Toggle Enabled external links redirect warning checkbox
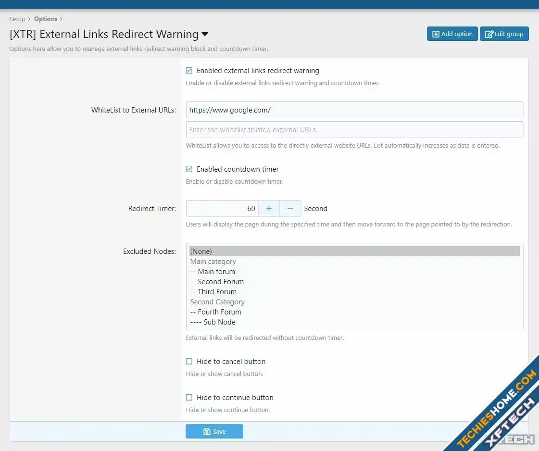The height and width of the screenshot is (451, 539). tap(189, 71)
